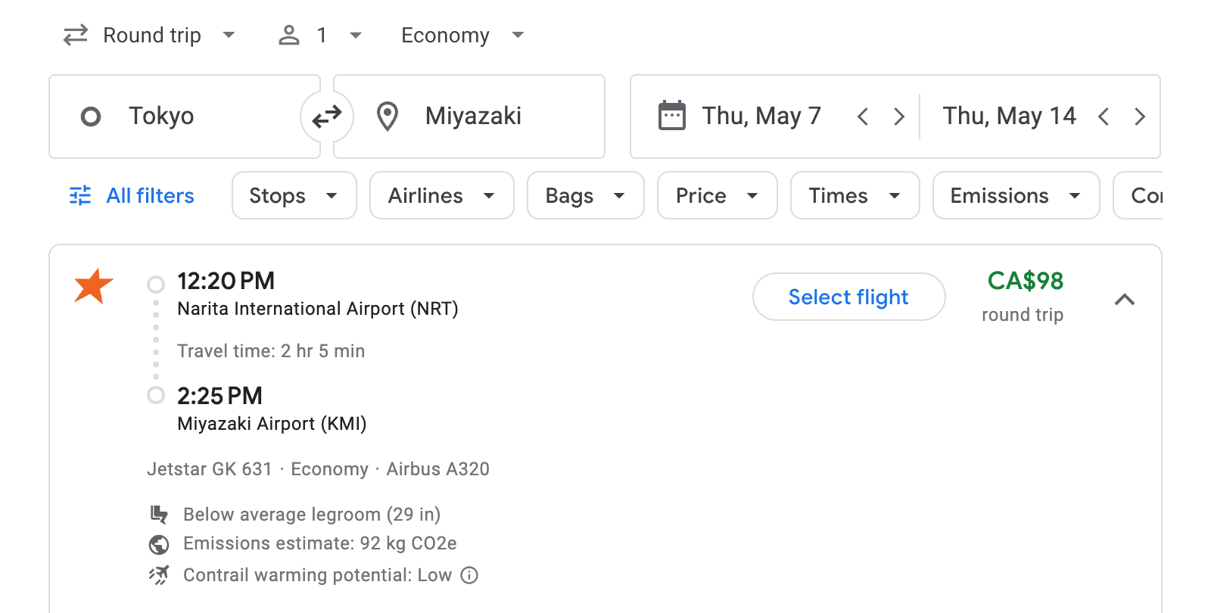
Task: Open contrail warming potential info icon
Action: [x=469, y=575]
